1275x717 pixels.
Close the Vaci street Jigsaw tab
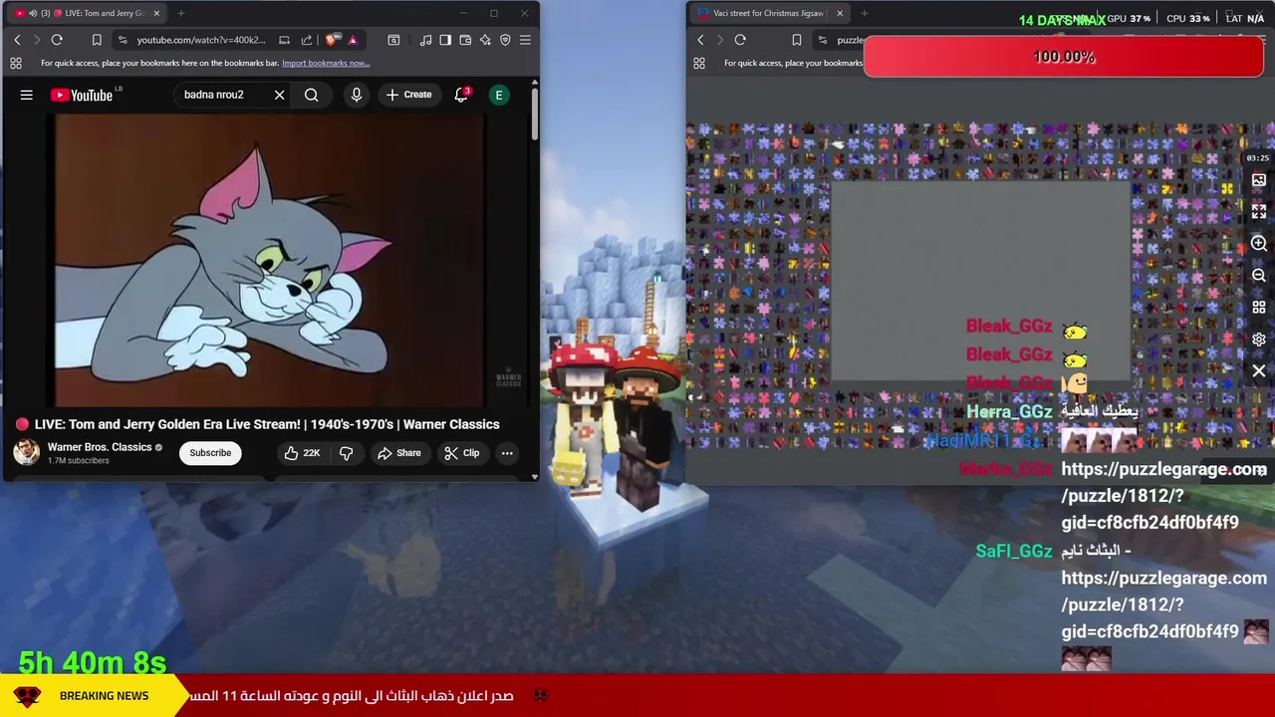[x=840, y=13]
